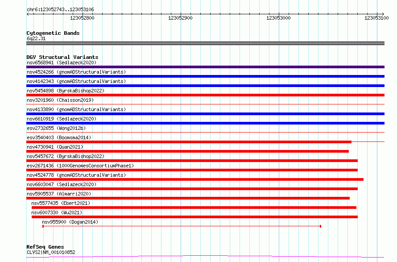
Task: Click the red bar for nsv5577435
Action: (x=194, y=208)
